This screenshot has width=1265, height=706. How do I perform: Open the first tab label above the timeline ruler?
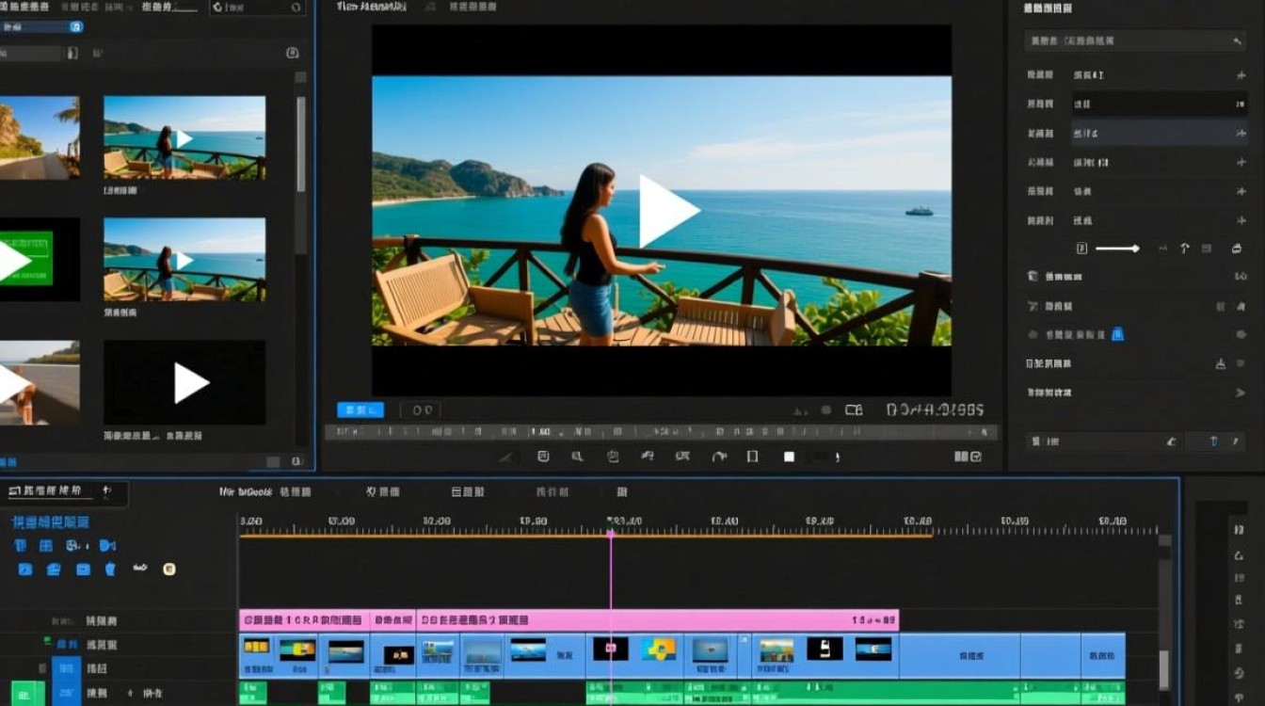pyautogui.click(x=266, y=492)
